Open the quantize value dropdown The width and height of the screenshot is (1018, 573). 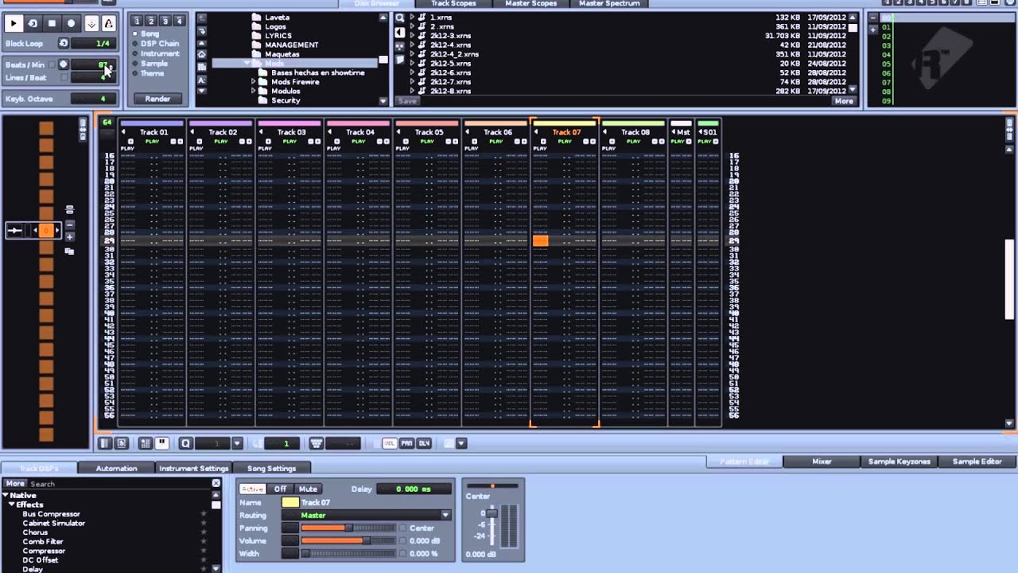pos(236,443)
